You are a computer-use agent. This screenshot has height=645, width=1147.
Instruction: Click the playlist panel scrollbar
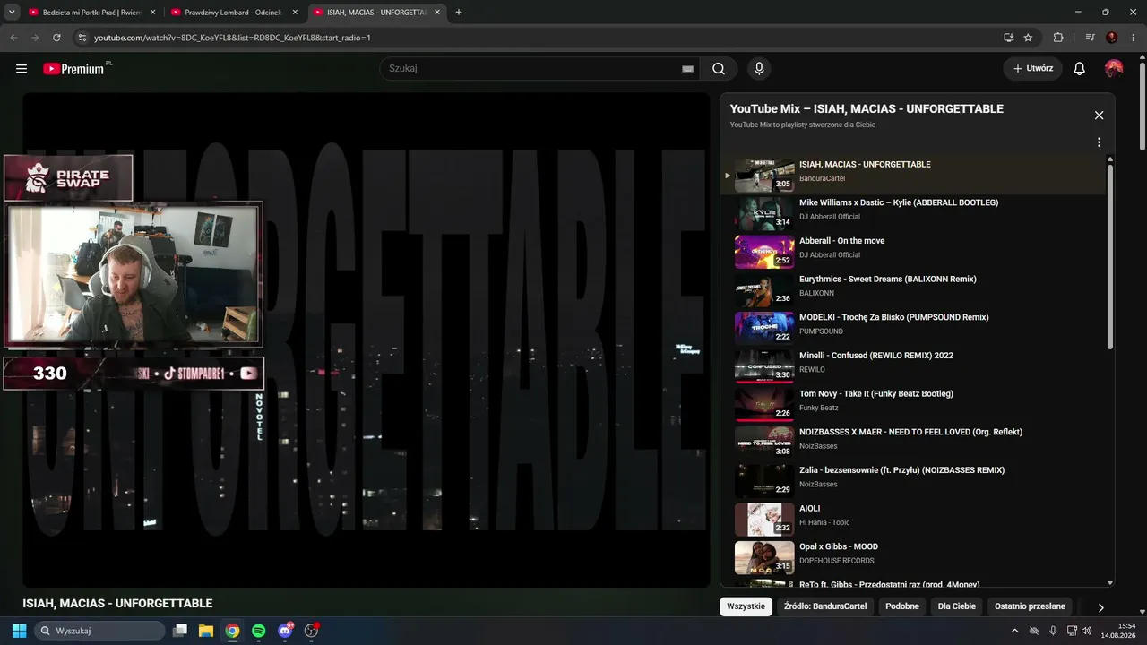click(1110, 256)
